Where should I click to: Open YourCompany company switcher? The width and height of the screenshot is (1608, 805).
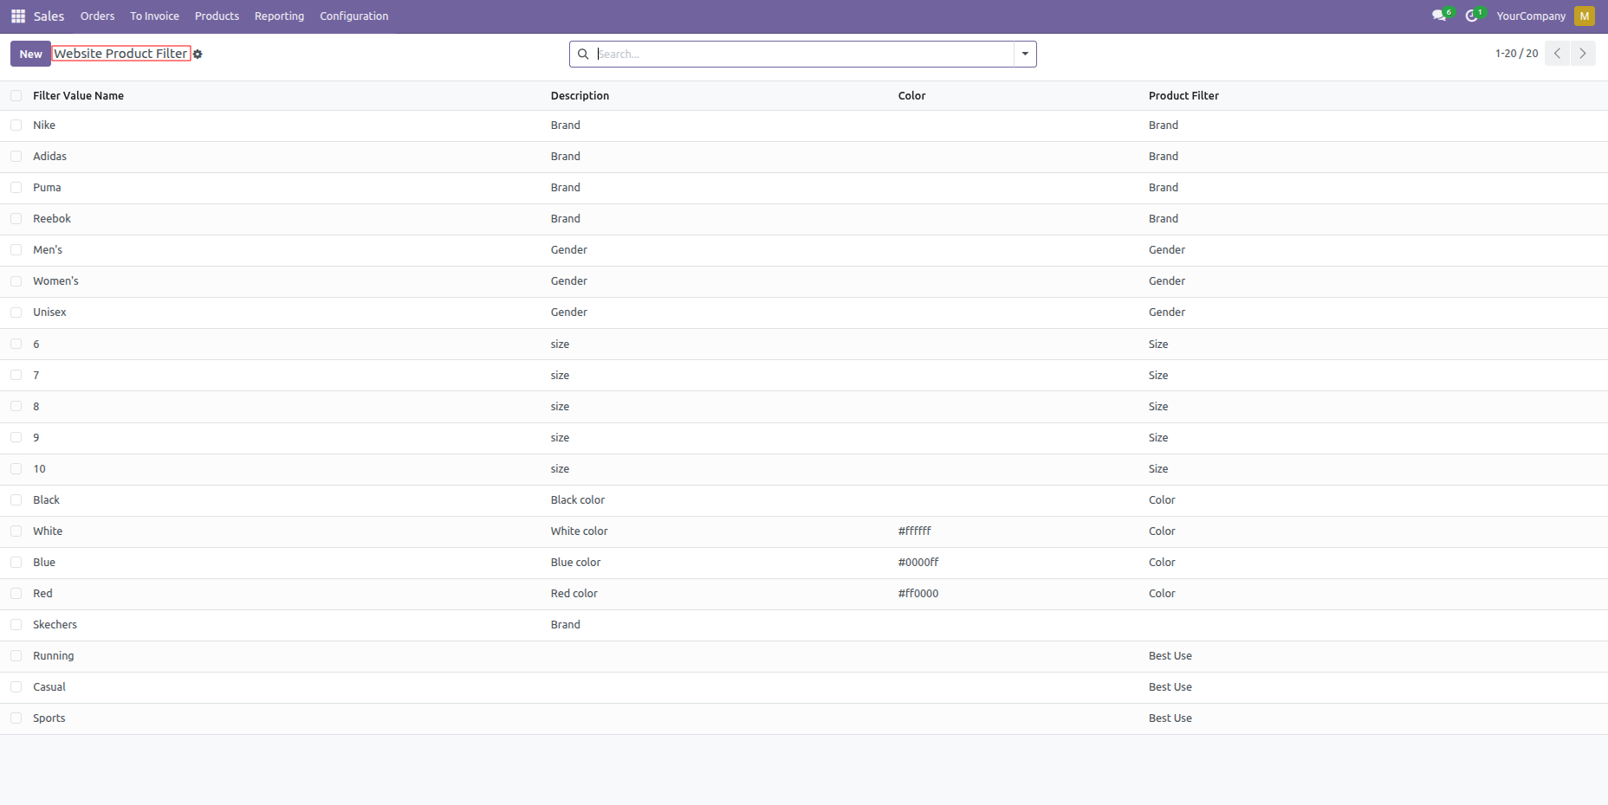pos(1531,16)
